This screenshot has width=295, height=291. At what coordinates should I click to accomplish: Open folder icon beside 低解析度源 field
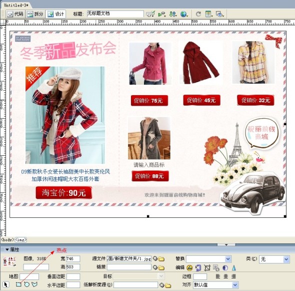(x=168, y=285)
